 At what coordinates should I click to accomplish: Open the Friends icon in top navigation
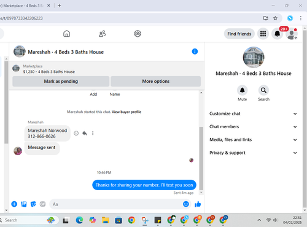click(x=102, y=34)
